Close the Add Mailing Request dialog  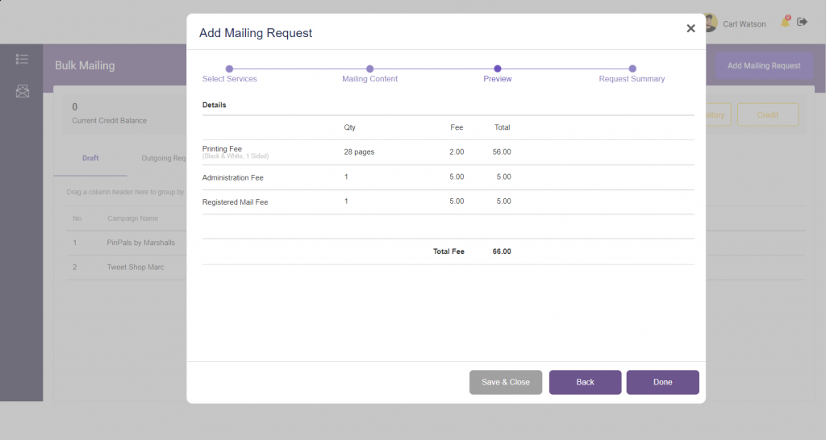pyautogui.click(x=690, y=28)
